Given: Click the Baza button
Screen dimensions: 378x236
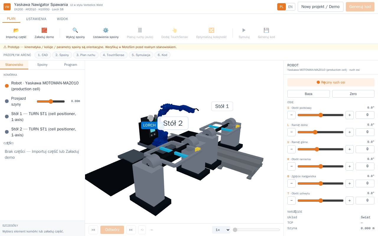Looking at the screenshot, I should [x=309, y=94].
